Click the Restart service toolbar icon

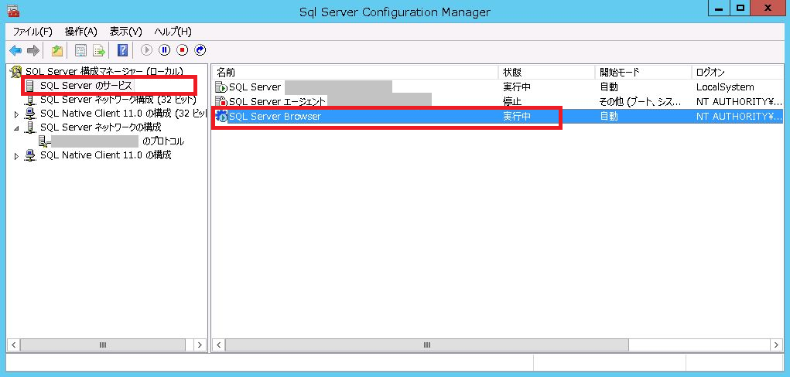tap(200, 50)
